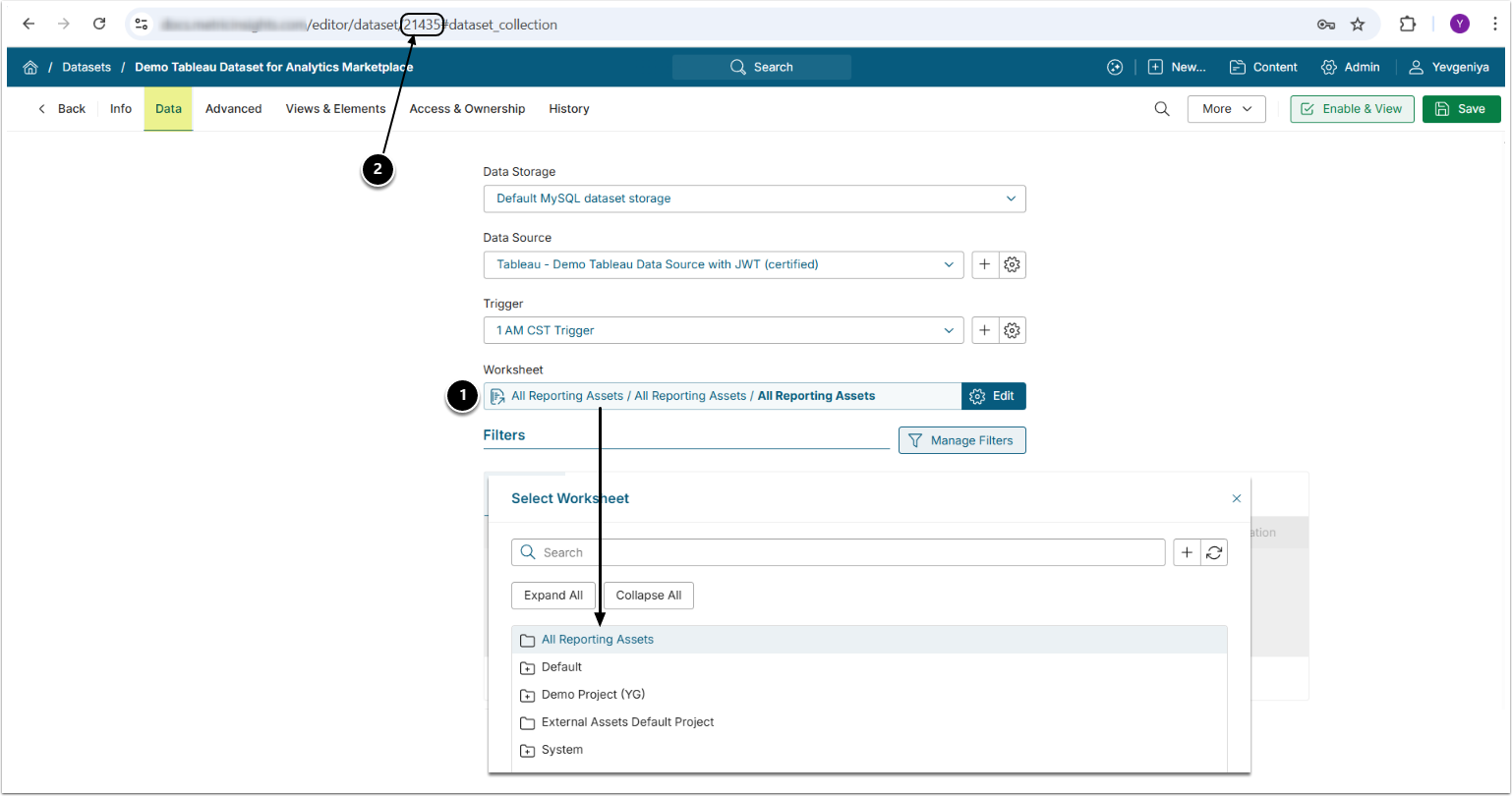The image size is (1512, 796).
Task: Focus the worksheet Search field
Action: (x=839, y=552)
